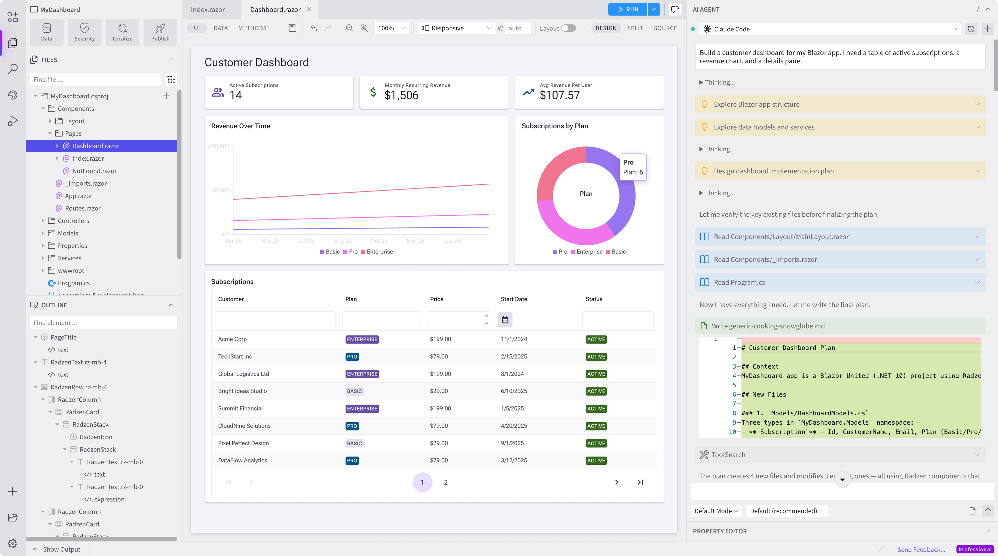Click the Security shield icon
This screenshot has width=998, height=556.
pyautogui.click(x=84, y=28)
